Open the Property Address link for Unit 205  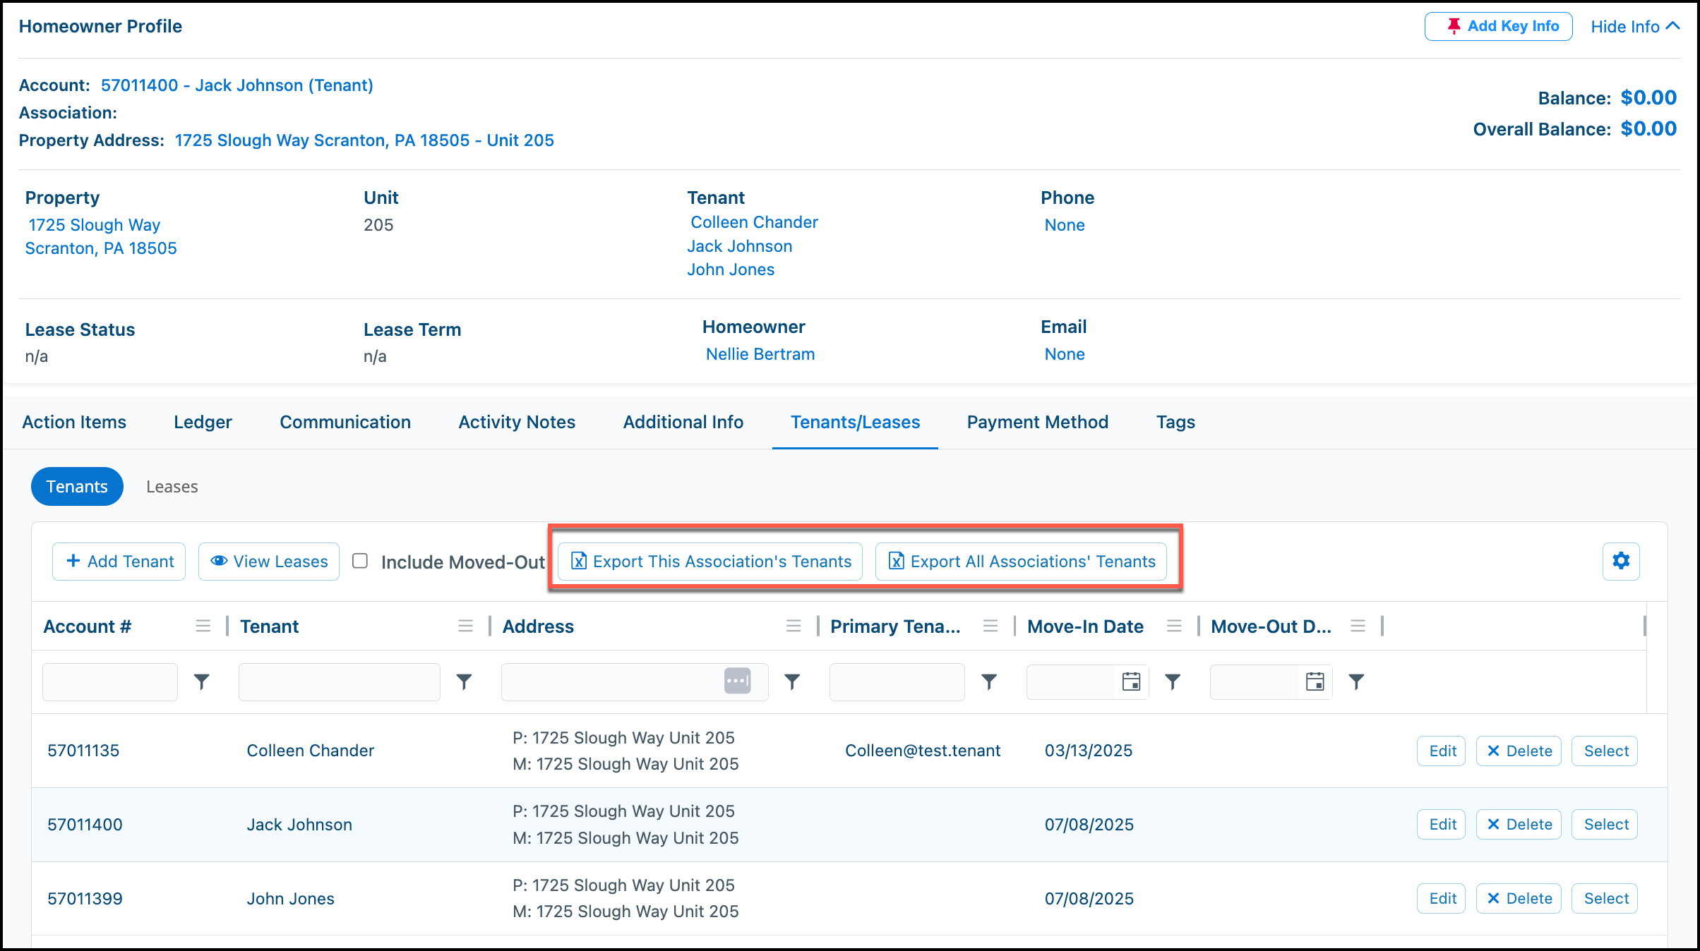pos(364,140)
